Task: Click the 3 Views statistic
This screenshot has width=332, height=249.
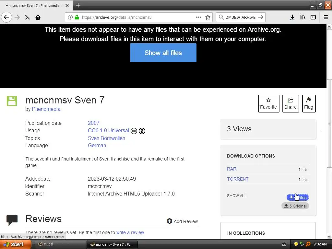Action: [239, 129]
